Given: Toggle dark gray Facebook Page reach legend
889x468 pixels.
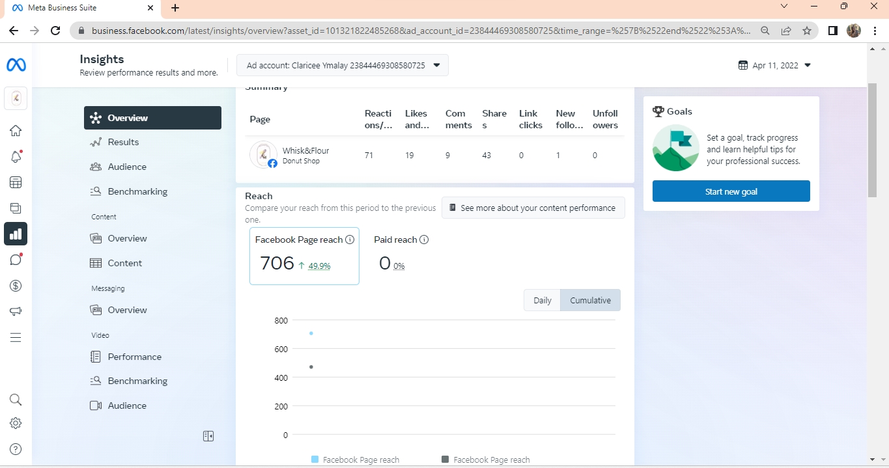Looking at the screenshot, I should [486, 460].
